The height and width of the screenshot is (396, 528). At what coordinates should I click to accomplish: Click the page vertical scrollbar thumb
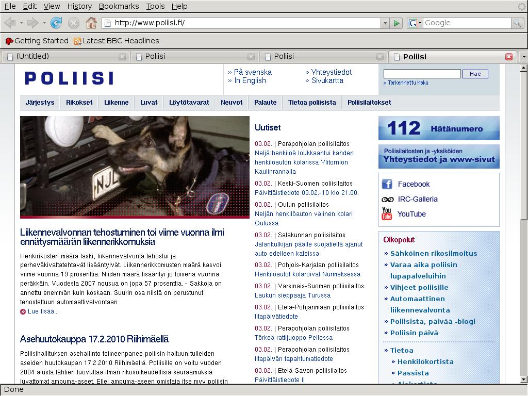tap(523, 146)
